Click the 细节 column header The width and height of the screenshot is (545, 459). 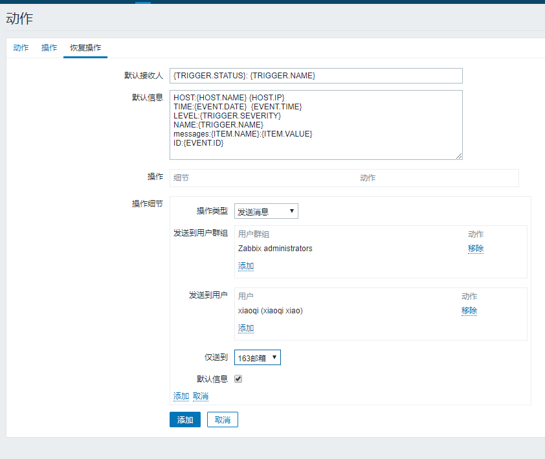(x=181, y=178)
